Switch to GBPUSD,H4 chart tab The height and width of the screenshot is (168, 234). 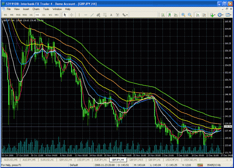point(66,160)
